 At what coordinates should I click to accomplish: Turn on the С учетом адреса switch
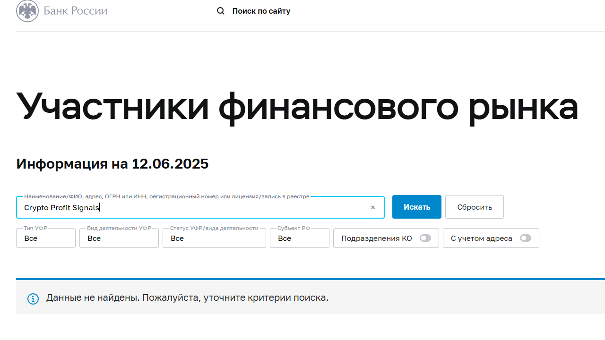(525, 238)
